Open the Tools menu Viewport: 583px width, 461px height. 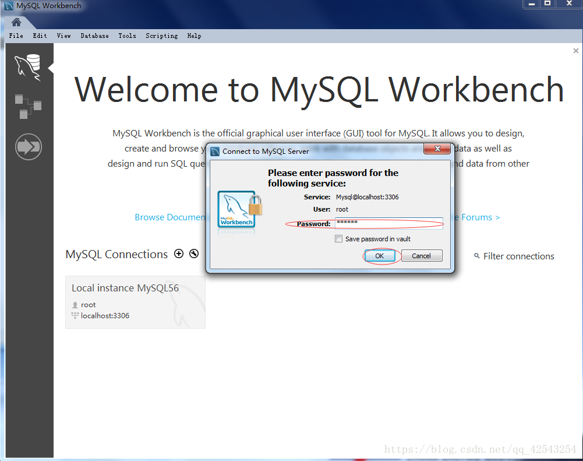pos(127,36)
